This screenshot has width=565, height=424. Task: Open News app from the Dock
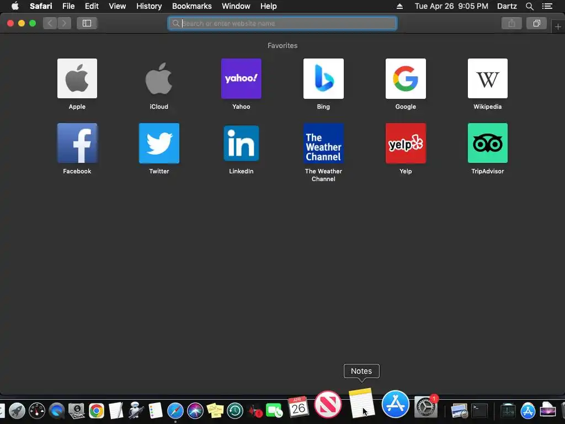(328, 404)
